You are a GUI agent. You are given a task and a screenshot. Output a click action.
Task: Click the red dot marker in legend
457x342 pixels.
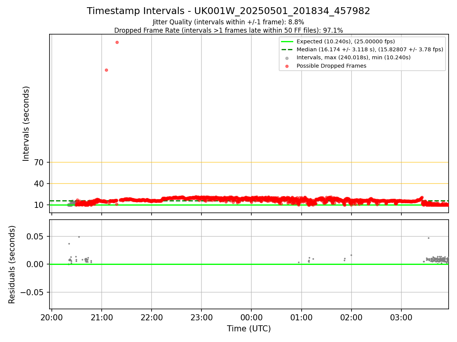point(287,66)
